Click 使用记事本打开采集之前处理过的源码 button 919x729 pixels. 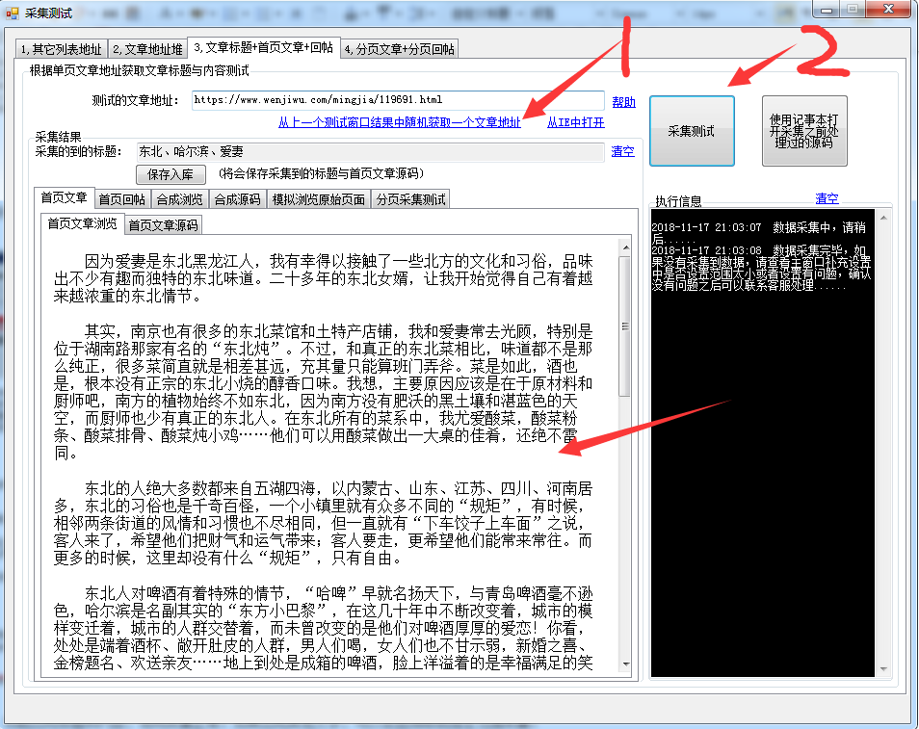tap(804, 131)
